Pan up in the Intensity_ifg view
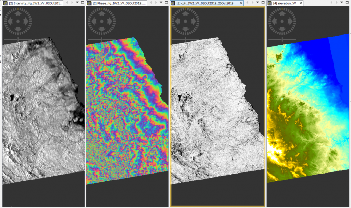This screenshot has height=208, width=351. (x=18, y=14)
